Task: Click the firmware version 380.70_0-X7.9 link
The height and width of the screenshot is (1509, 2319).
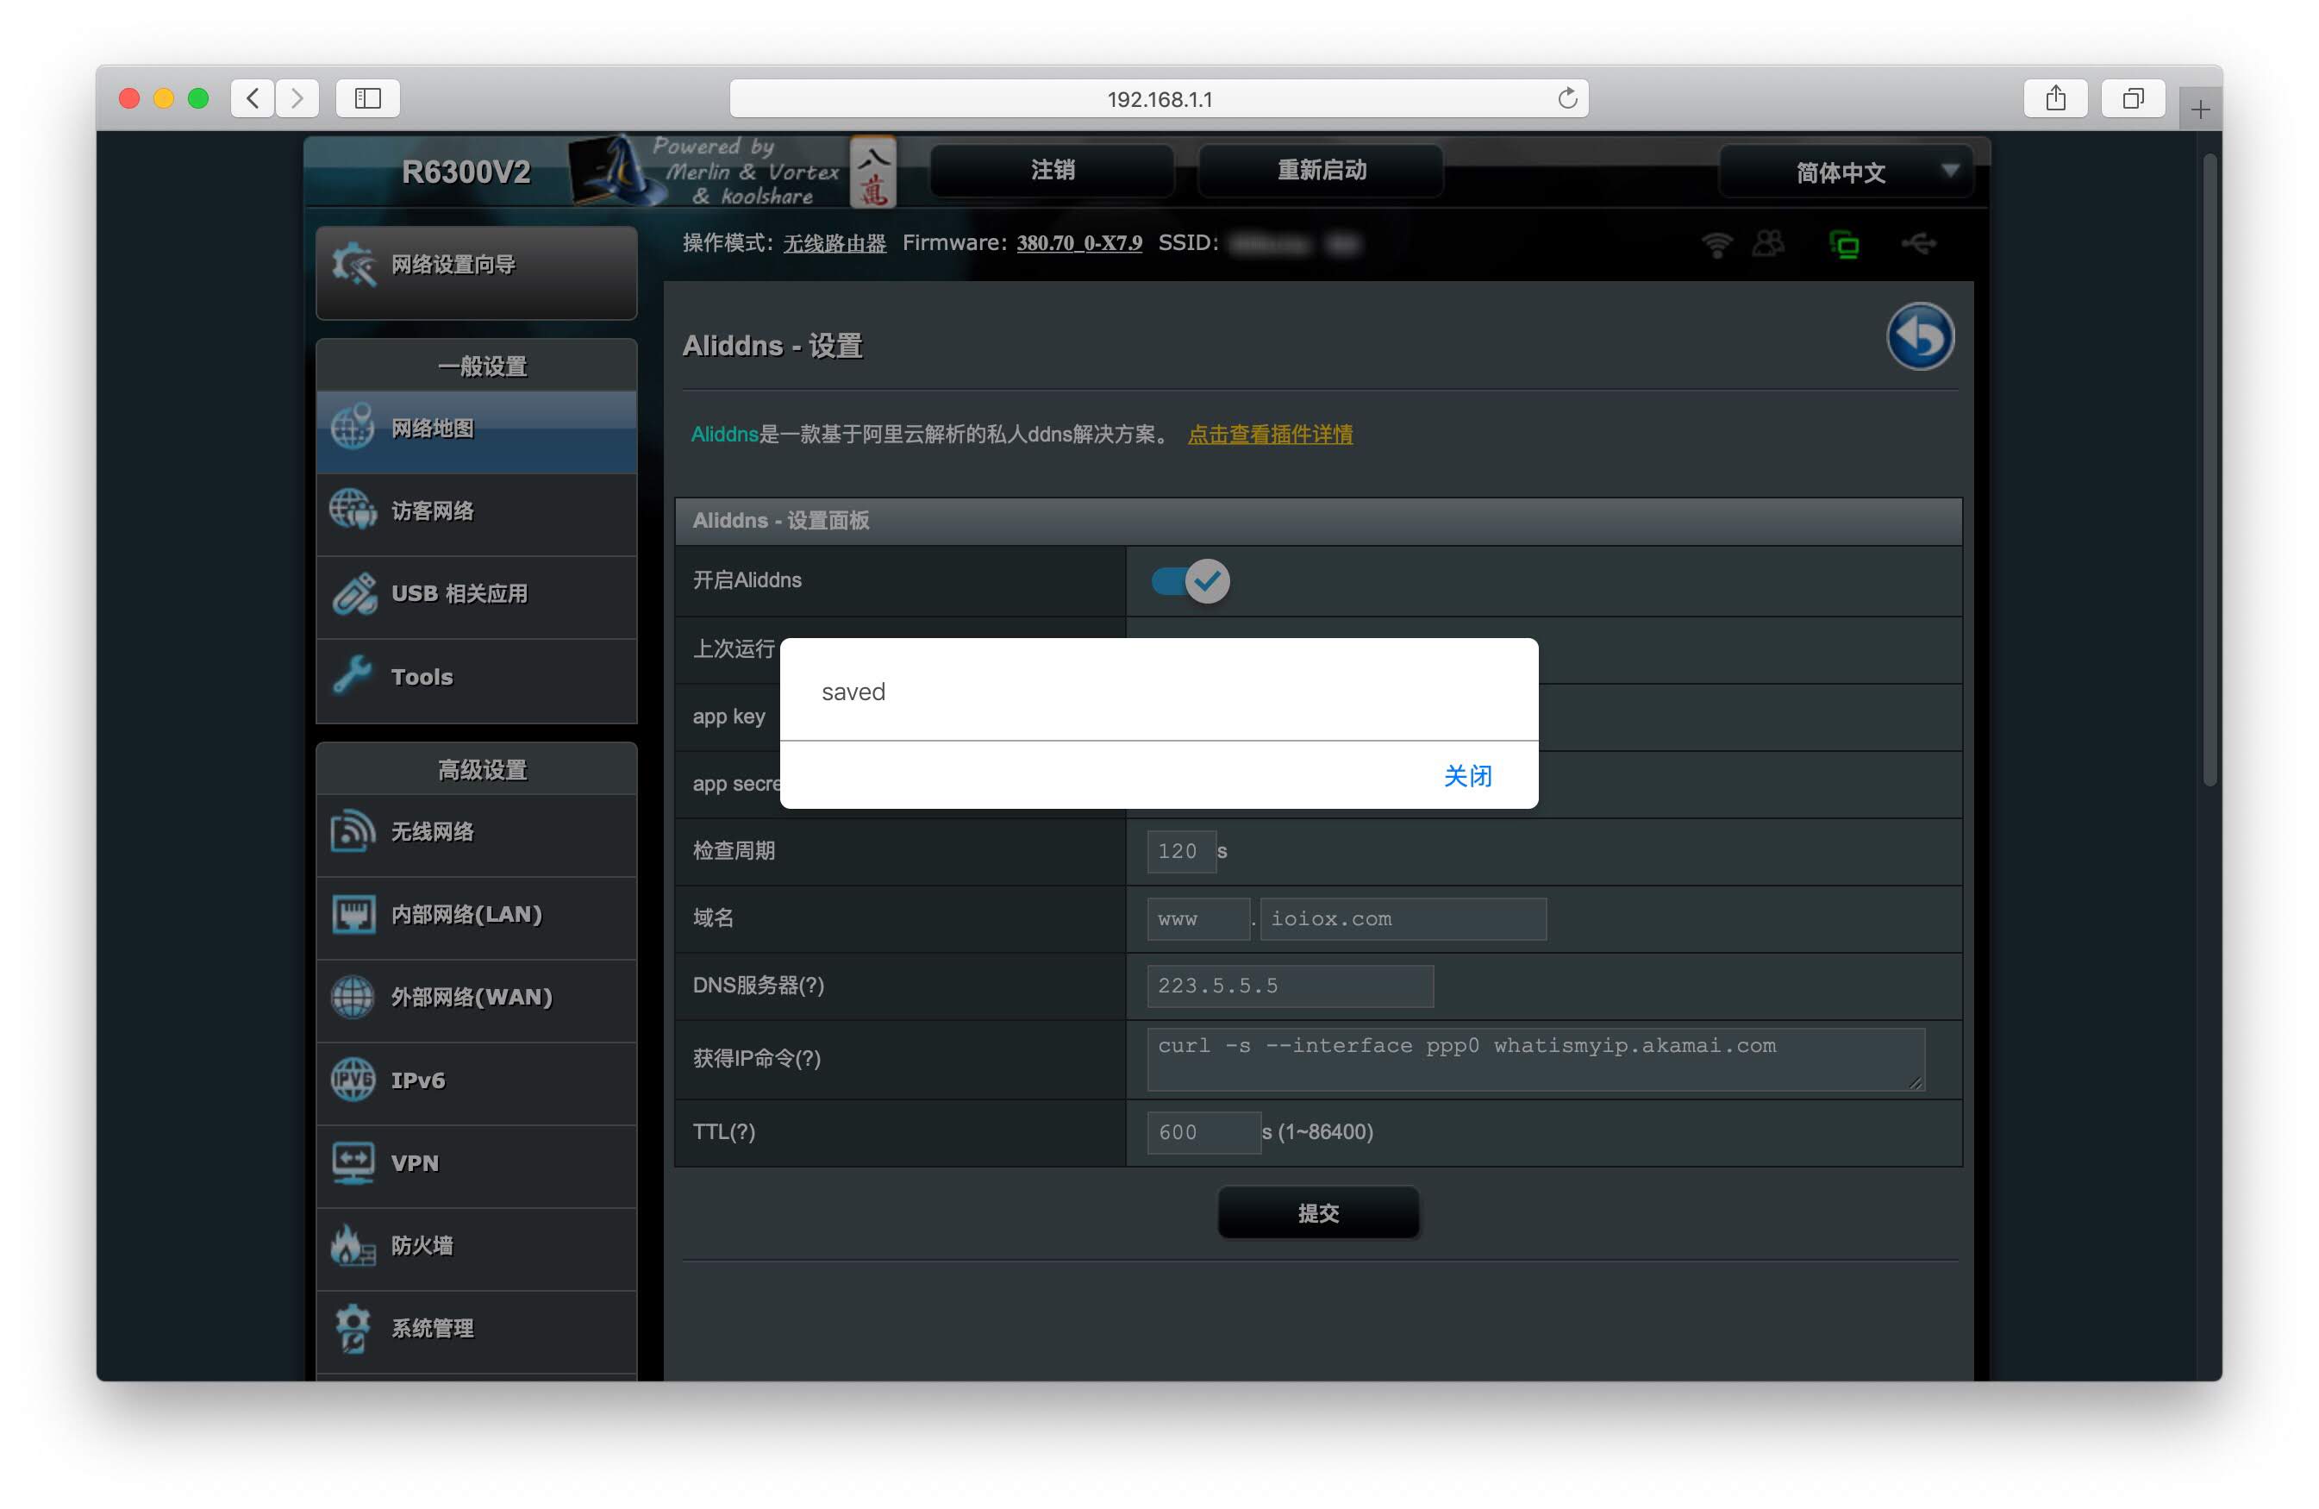Action: [1078, 242]
